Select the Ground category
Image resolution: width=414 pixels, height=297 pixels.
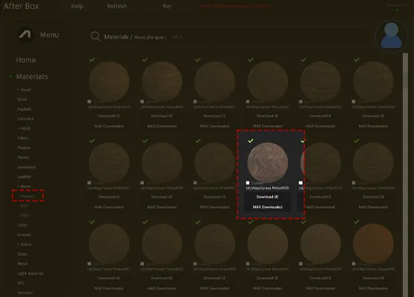click(x=24, y=235)
